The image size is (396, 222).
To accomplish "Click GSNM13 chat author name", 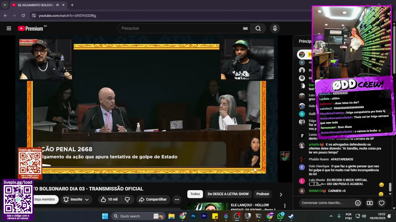I will (316, 191).
